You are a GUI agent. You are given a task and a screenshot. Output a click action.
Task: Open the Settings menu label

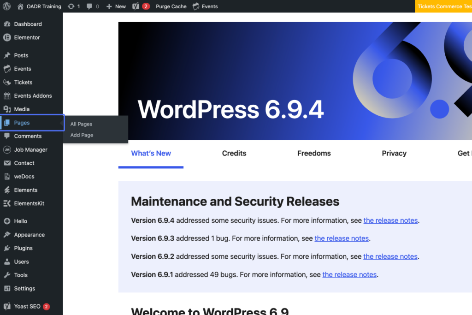[x=24, y=289]
